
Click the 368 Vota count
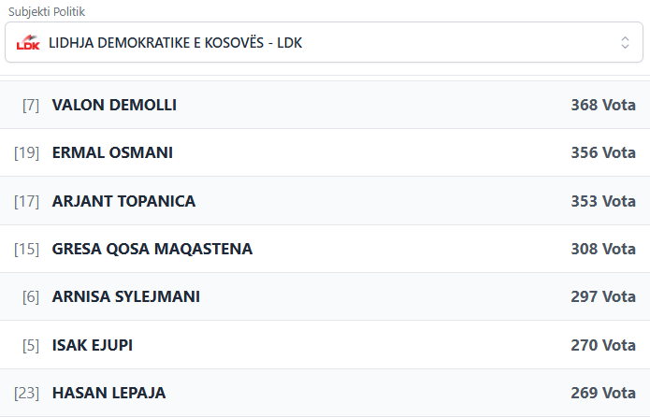pos(602,105)
